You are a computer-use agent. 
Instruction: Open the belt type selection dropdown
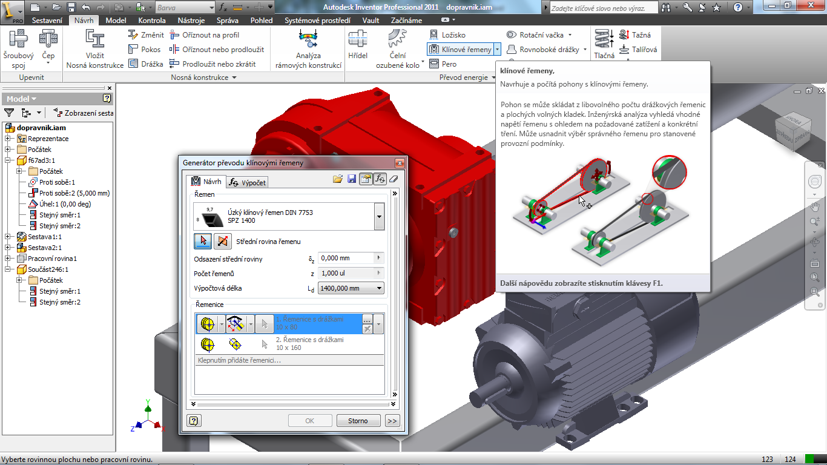coord(379,217)
